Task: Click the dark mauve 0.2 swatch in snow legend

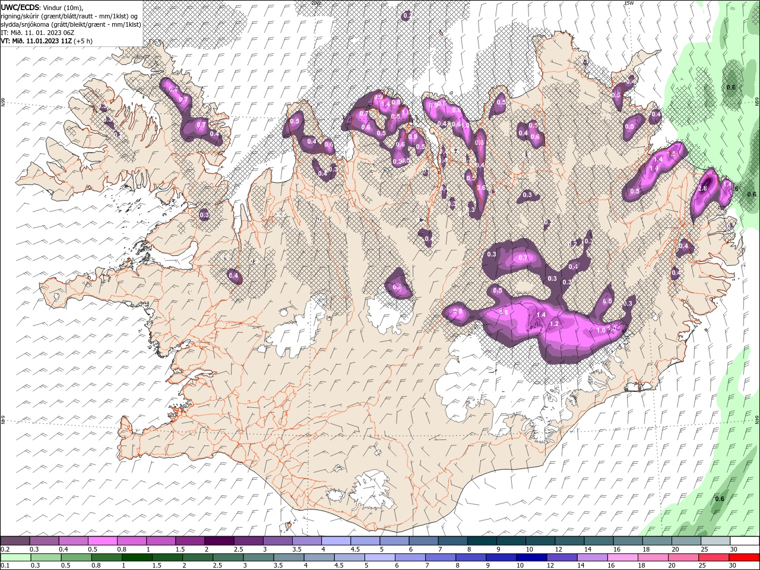Action: (15, 541)
